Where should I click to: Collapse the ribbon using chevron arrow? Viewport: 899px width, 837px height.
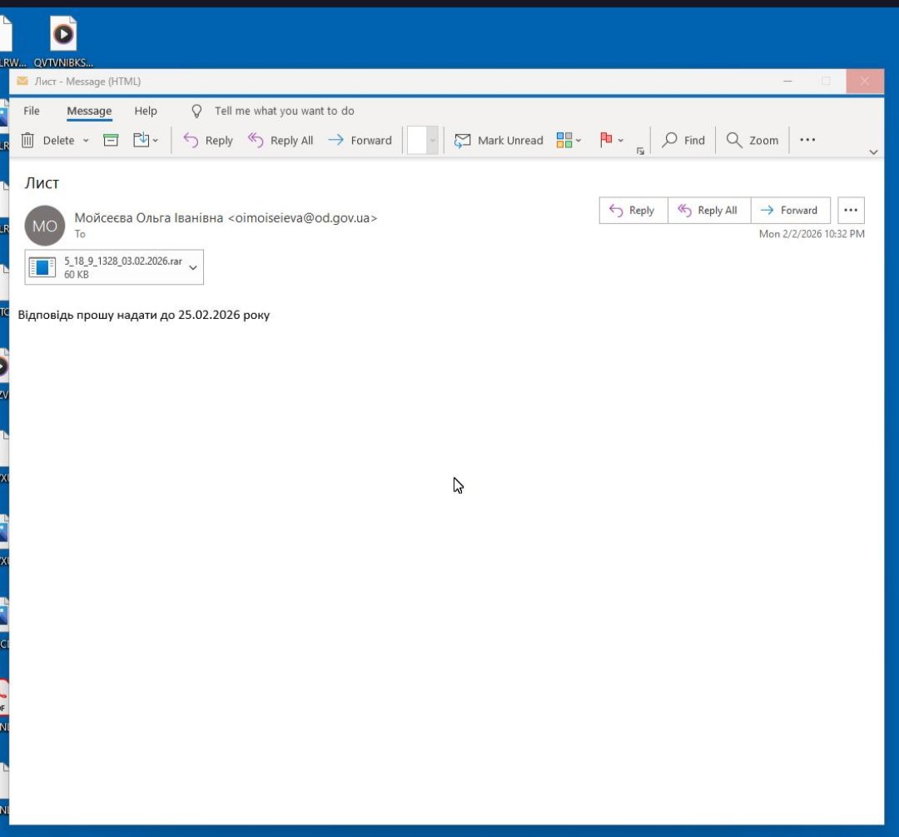click(x=873, y=152)
